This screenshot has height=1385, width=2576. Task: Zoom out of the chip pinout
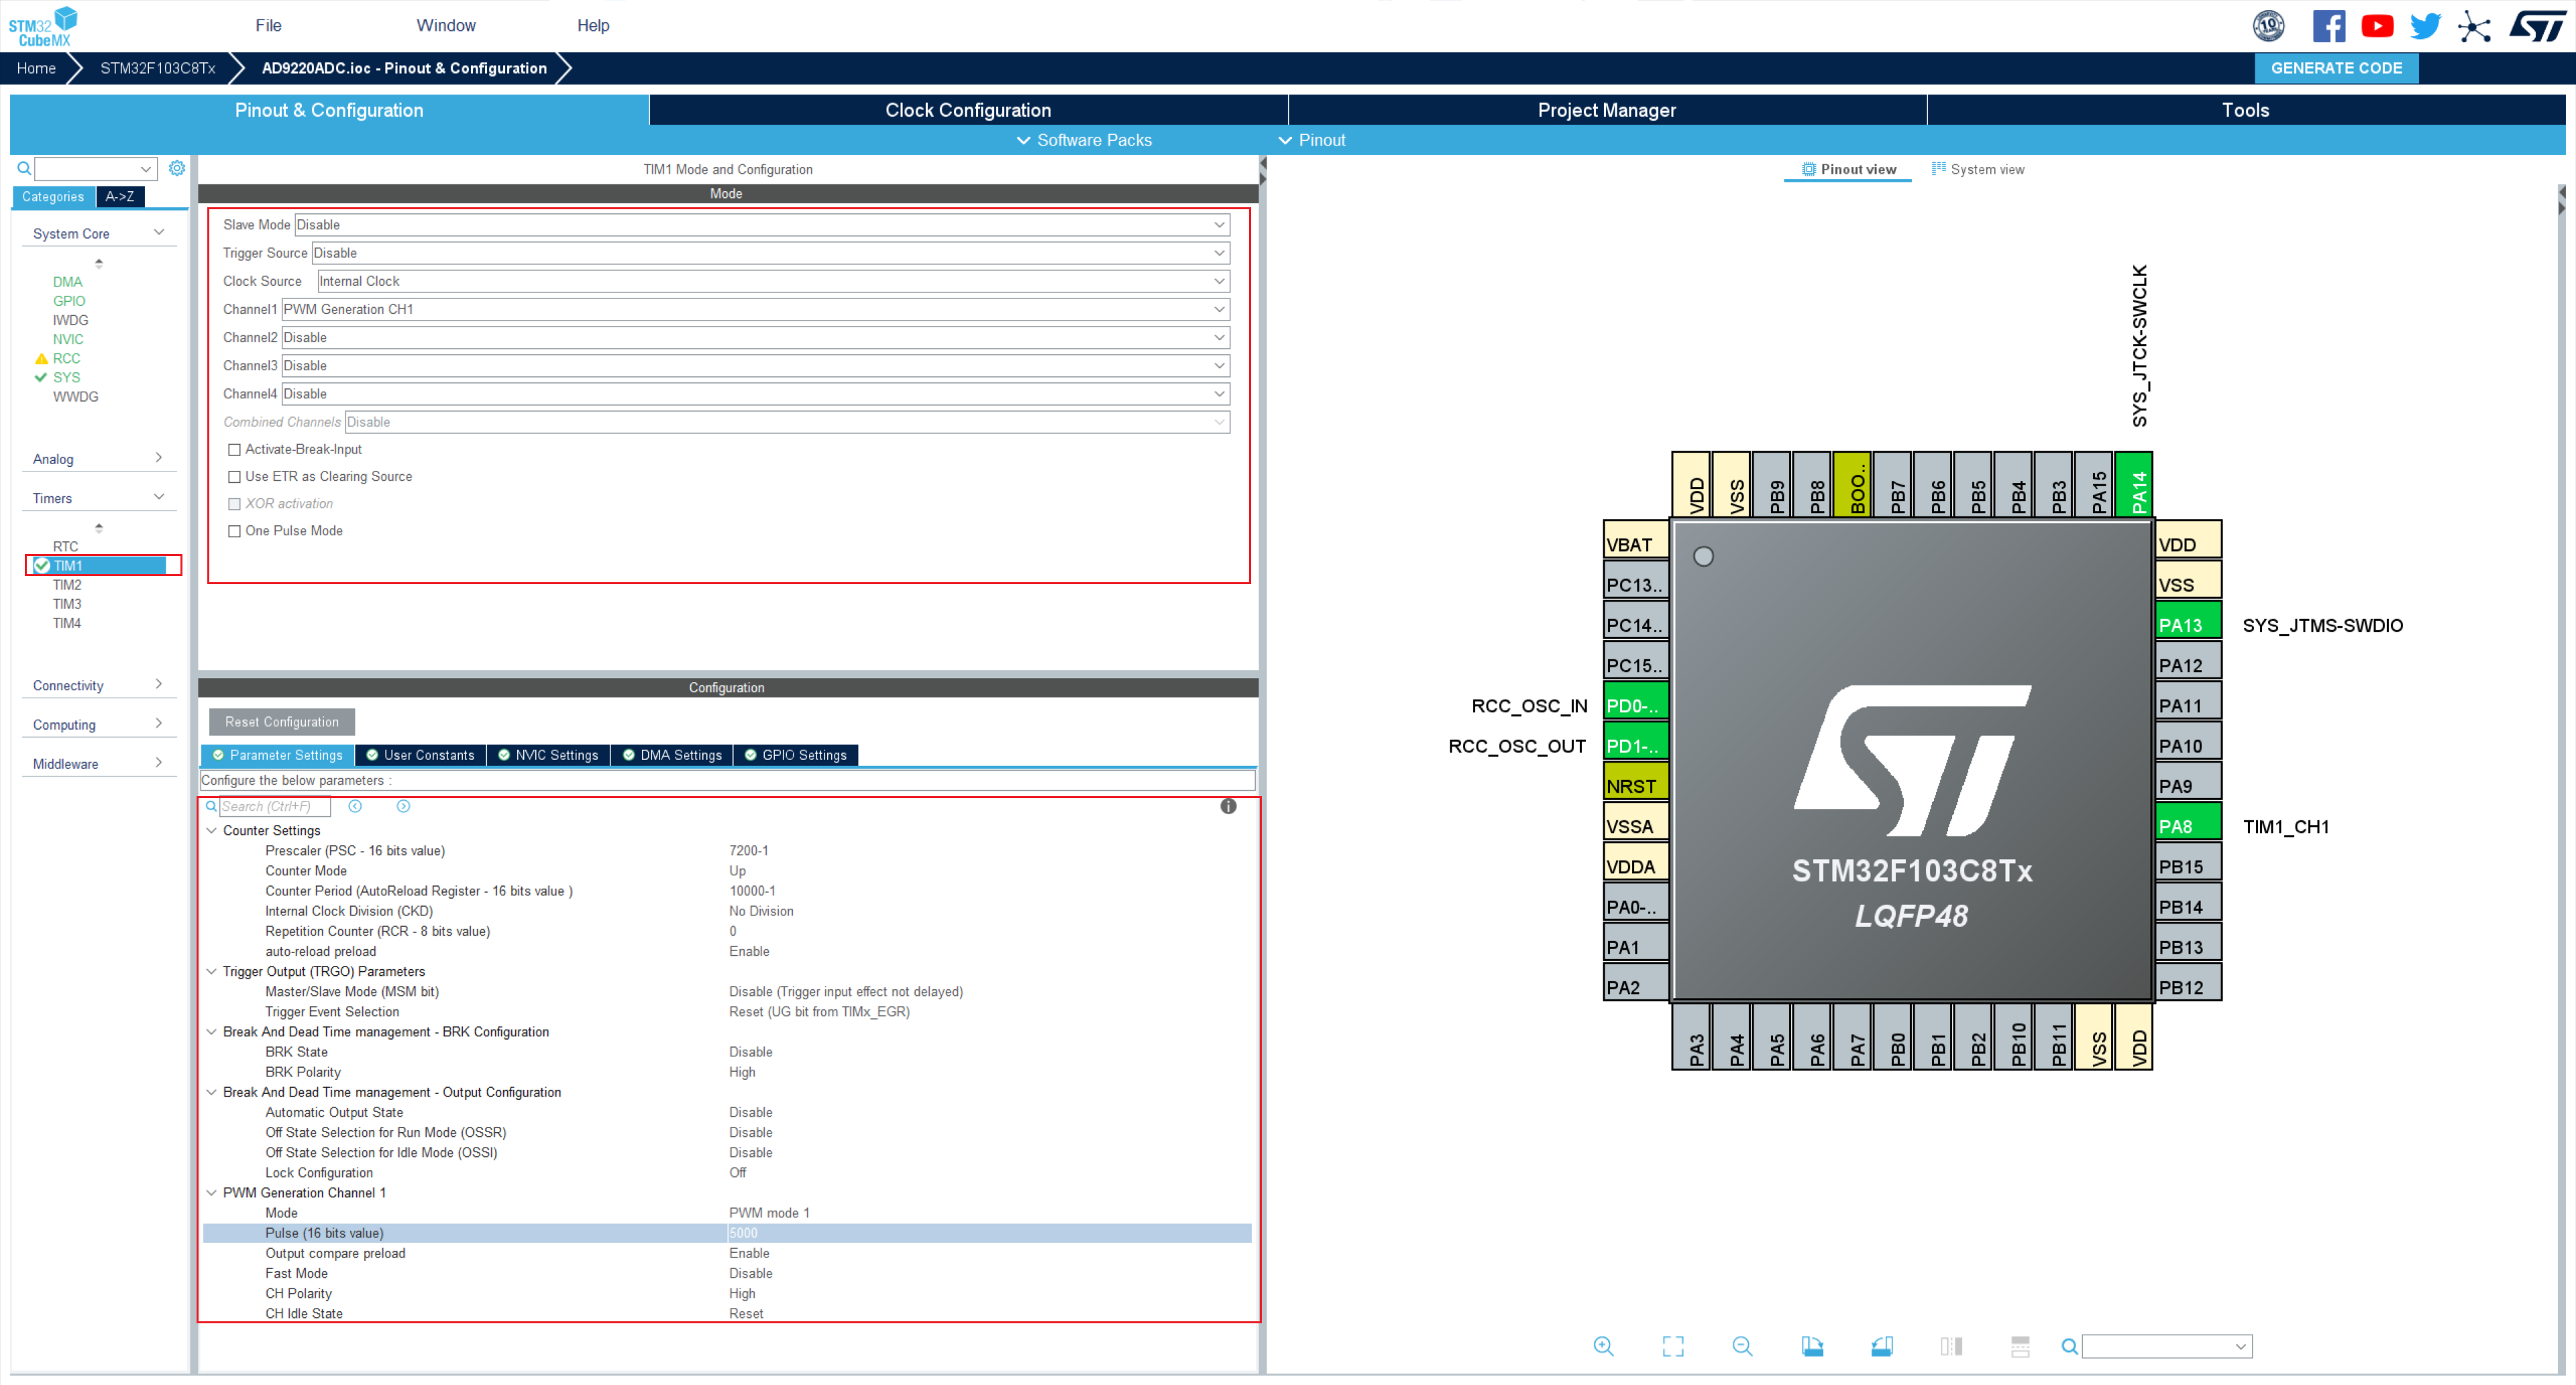point(1742,1346)
